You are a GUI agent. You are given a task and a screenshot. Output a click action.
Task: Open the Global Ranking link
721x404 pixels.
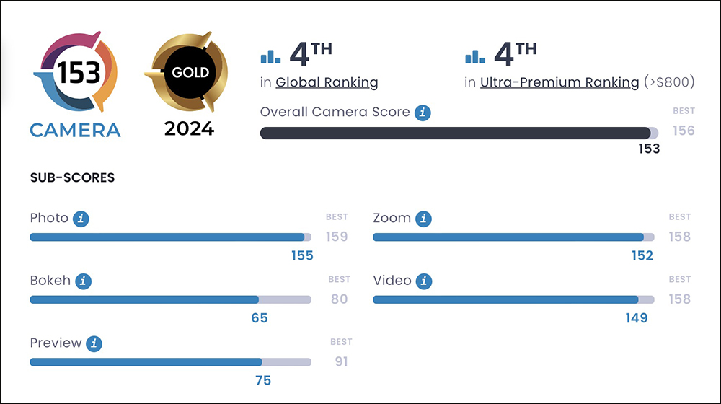coord(327,82)
